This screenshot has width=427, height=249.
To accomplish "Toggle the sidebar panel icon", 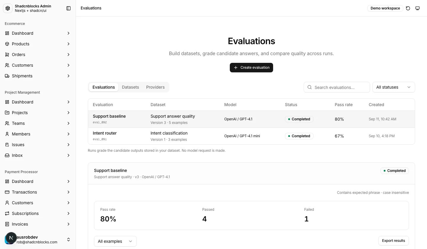I will (68, 8).
